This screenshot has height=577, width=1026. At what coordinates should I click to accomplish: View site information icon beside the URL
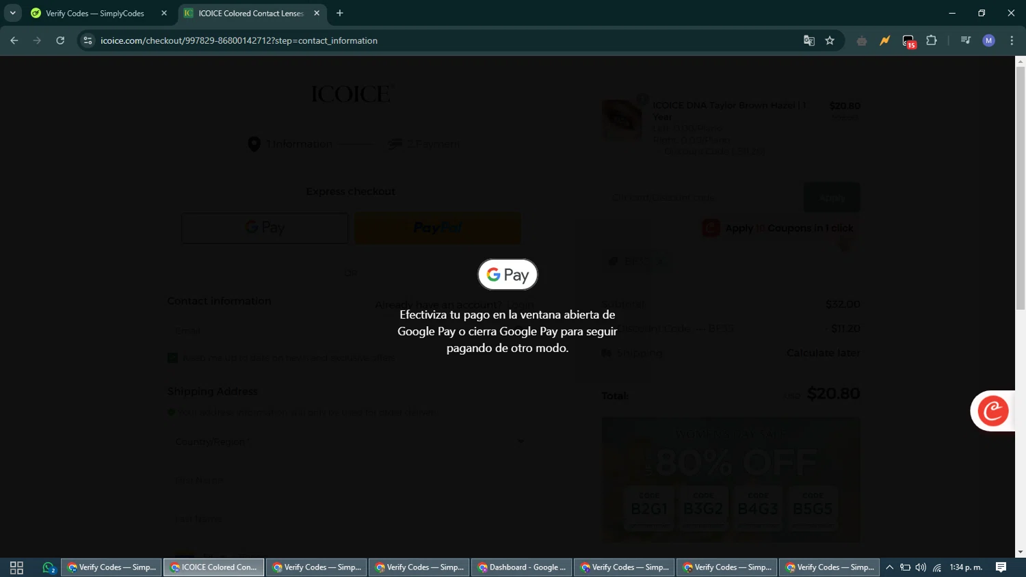coord(88,40)
